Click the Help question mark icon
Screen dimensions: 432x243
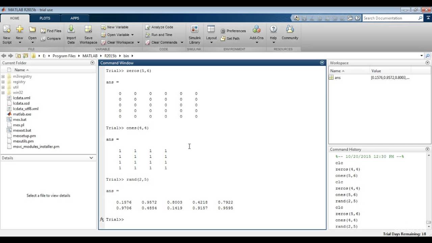(273, 29)
